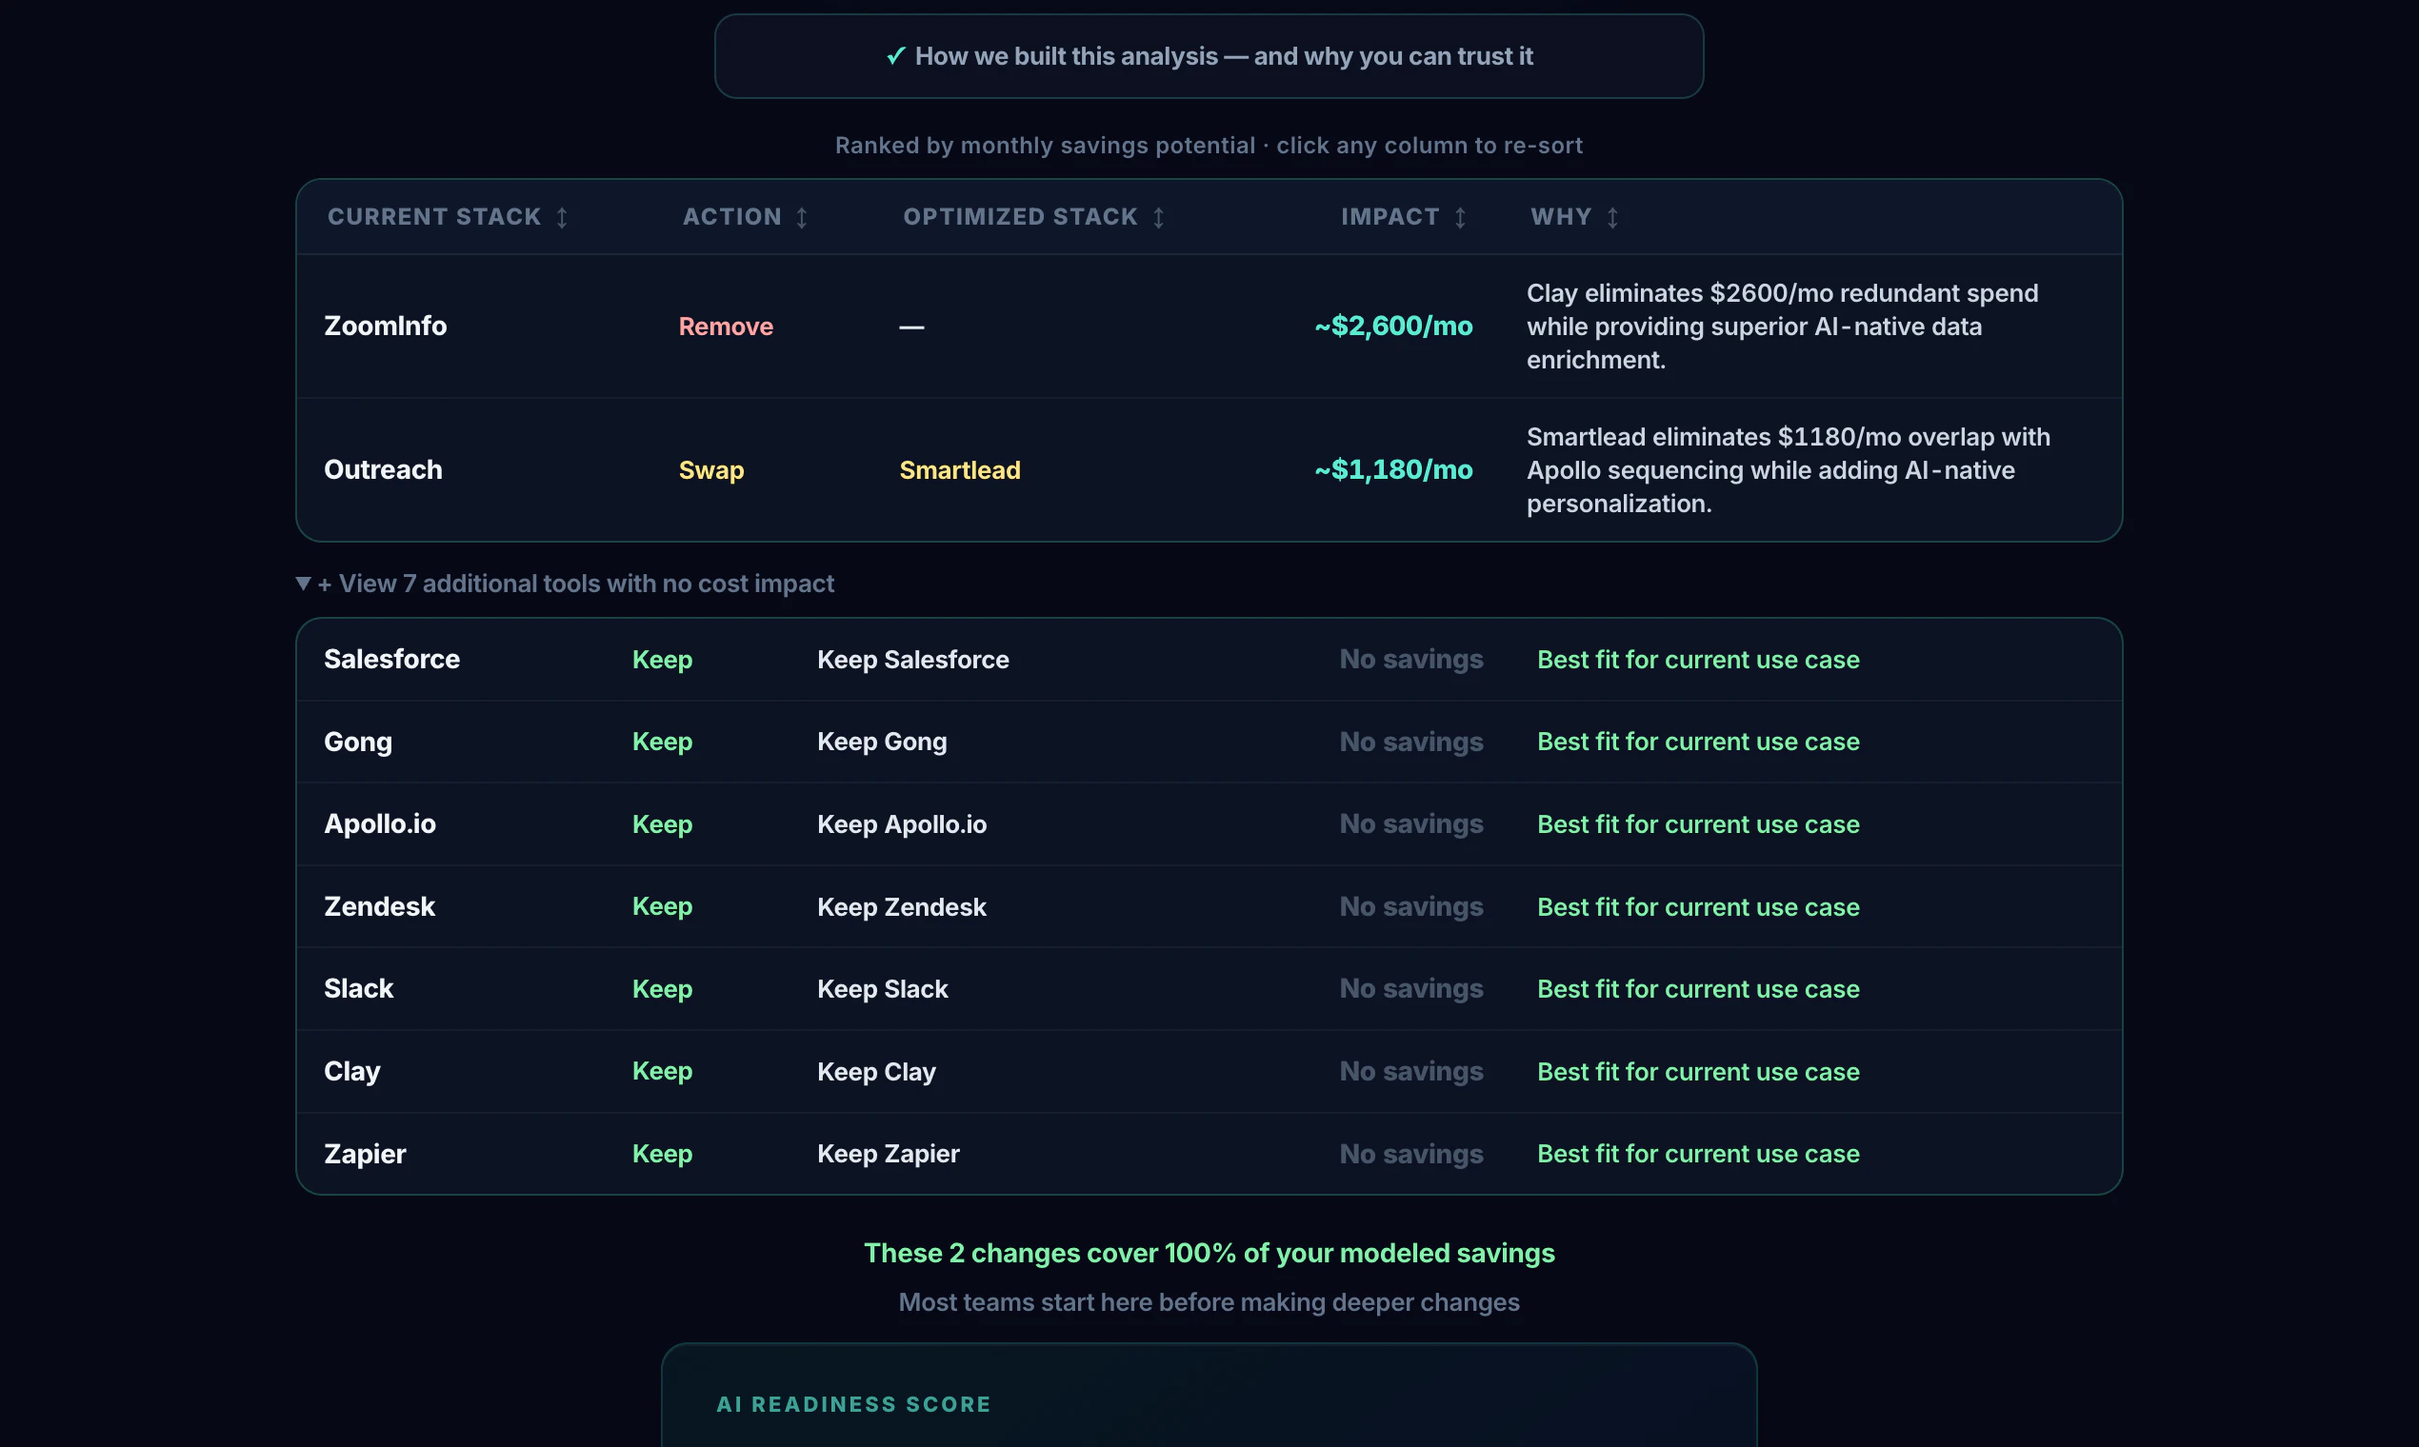Click the sort arrows beside Optimized Stack

pyautogui.click(x=1159, y=217)
